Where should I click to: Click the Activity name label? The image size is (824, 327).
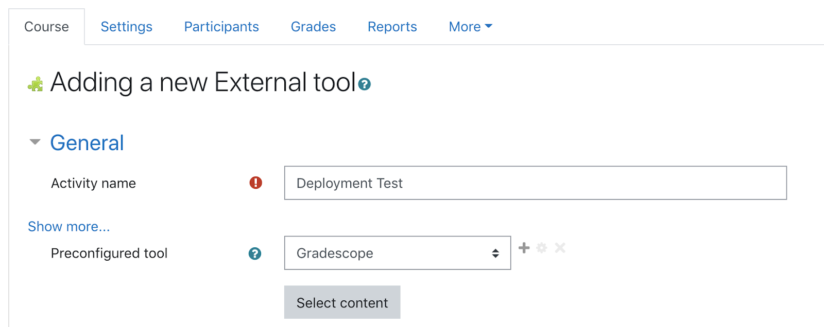[x=93, y=183]
